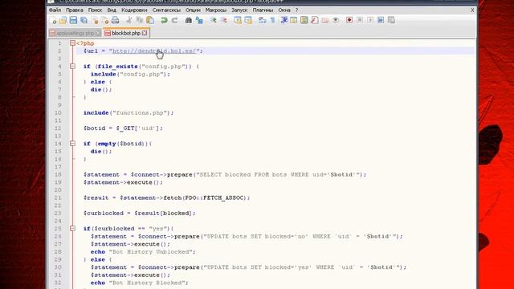The height and width of the screenshot is (289, 514).
Task: Open the Макросы menu
Action: pos(216,10)
